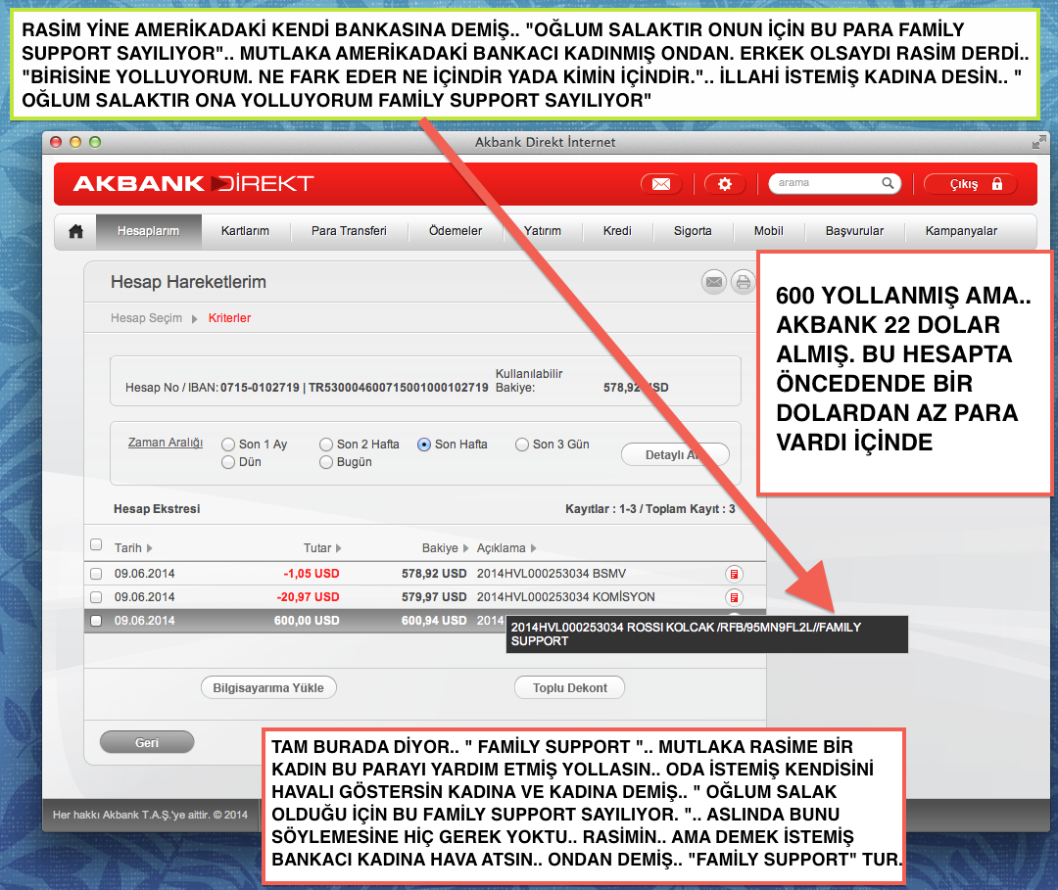Click the Toplu Dekont button

(x=569, y=687)
